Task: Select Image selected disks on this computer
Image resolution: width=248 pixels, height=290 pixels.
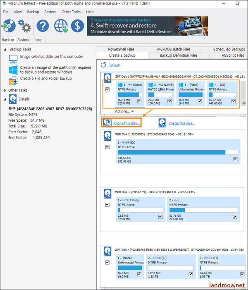Action: click(52, 57)
